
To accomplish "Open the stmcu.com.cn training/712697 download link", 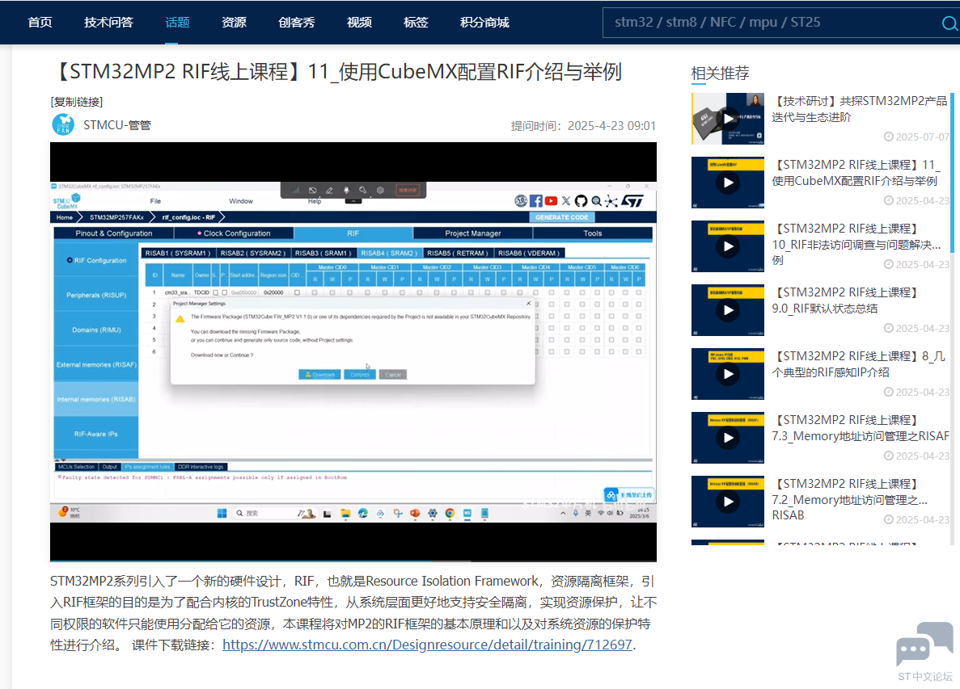I will (427, 645).
